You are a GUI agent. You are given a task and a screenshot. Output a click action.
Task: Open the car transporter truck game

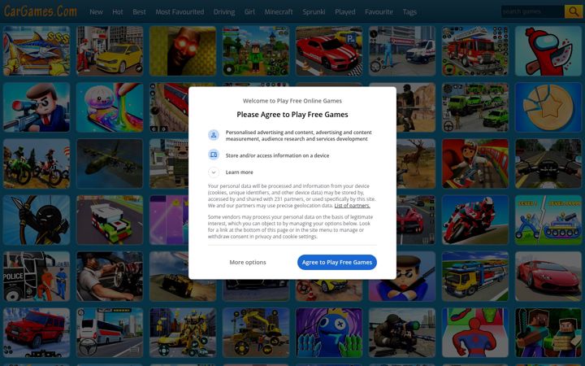(x=475, y=277)
